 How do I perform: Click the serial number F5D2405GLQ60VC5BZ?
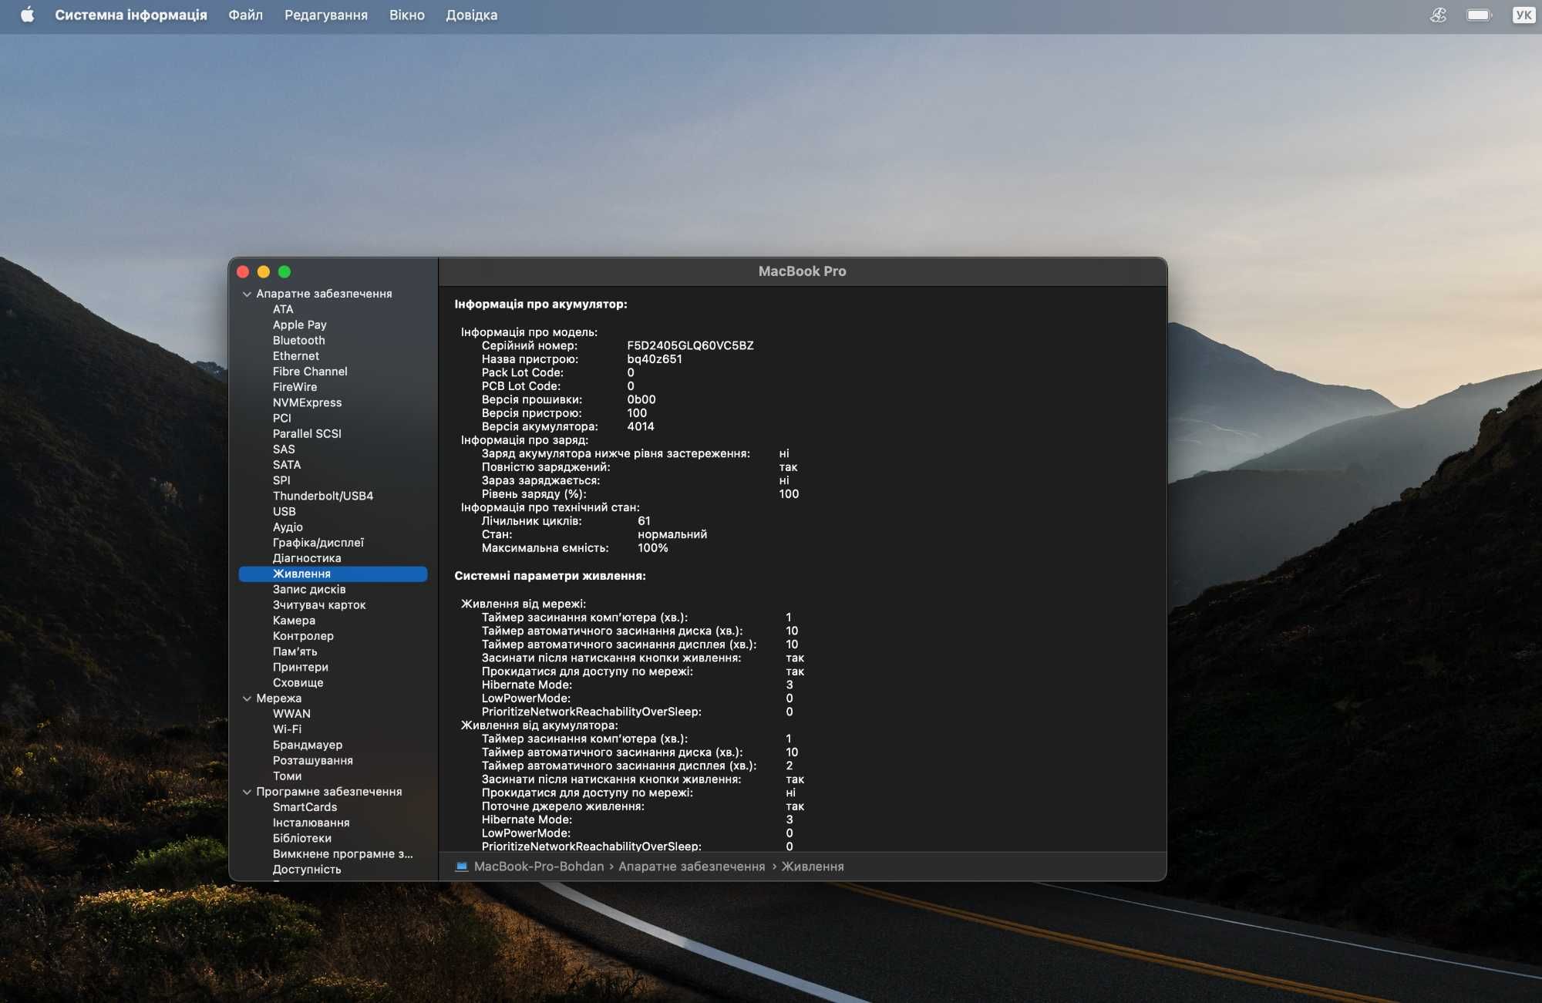[690, 345]
